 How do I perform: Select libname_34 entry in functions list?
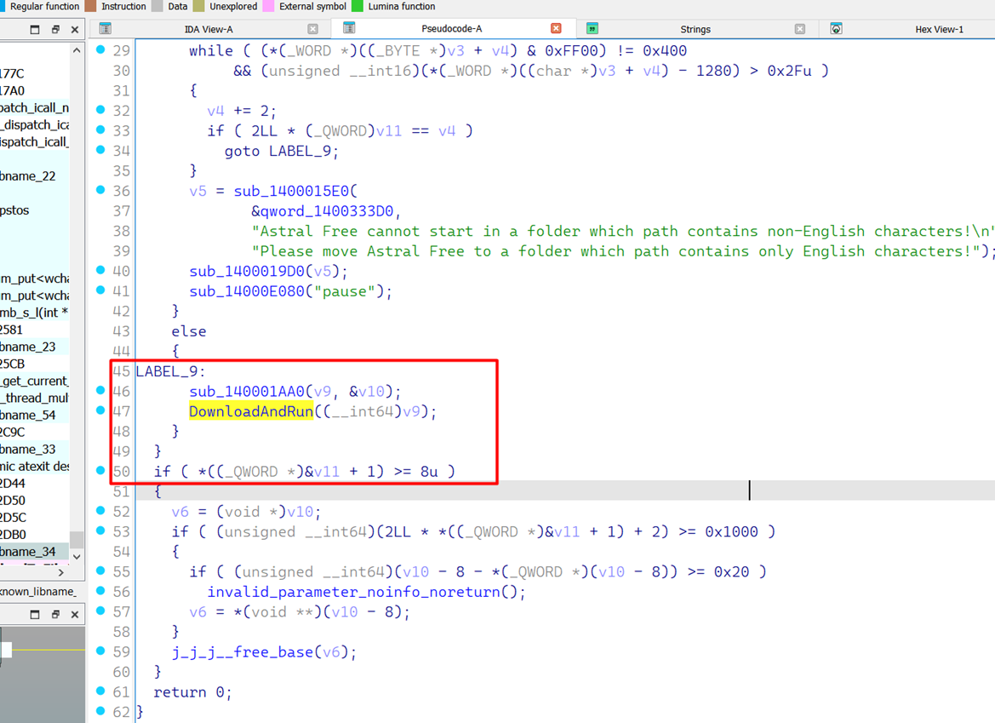click(x=30, y=552)
